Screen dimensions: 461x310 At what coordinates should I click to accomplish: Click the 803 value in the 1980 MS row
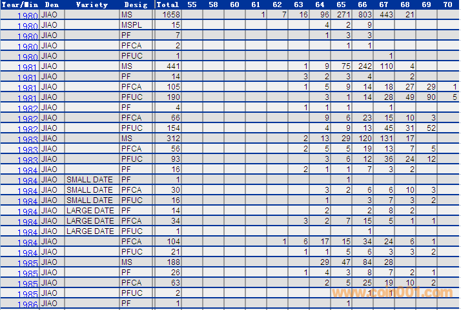pos(364,14)
